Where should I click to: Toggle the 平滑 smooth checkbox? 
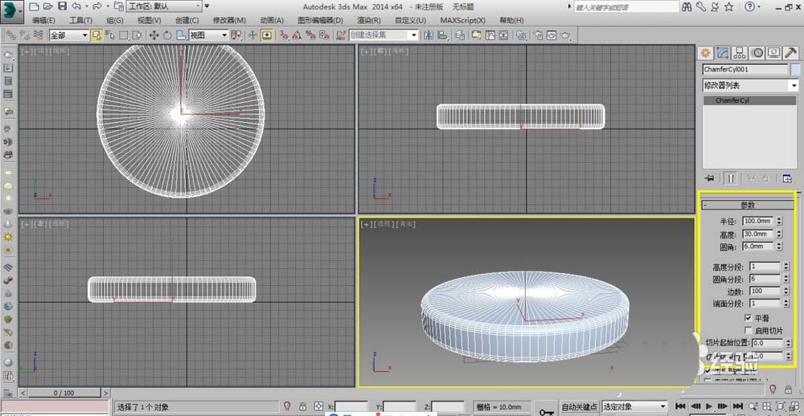point(748,318)
